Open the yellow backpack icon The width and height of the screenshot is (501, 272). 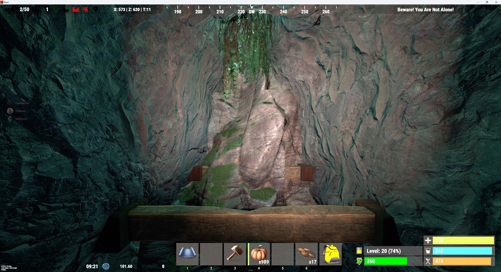330,254
